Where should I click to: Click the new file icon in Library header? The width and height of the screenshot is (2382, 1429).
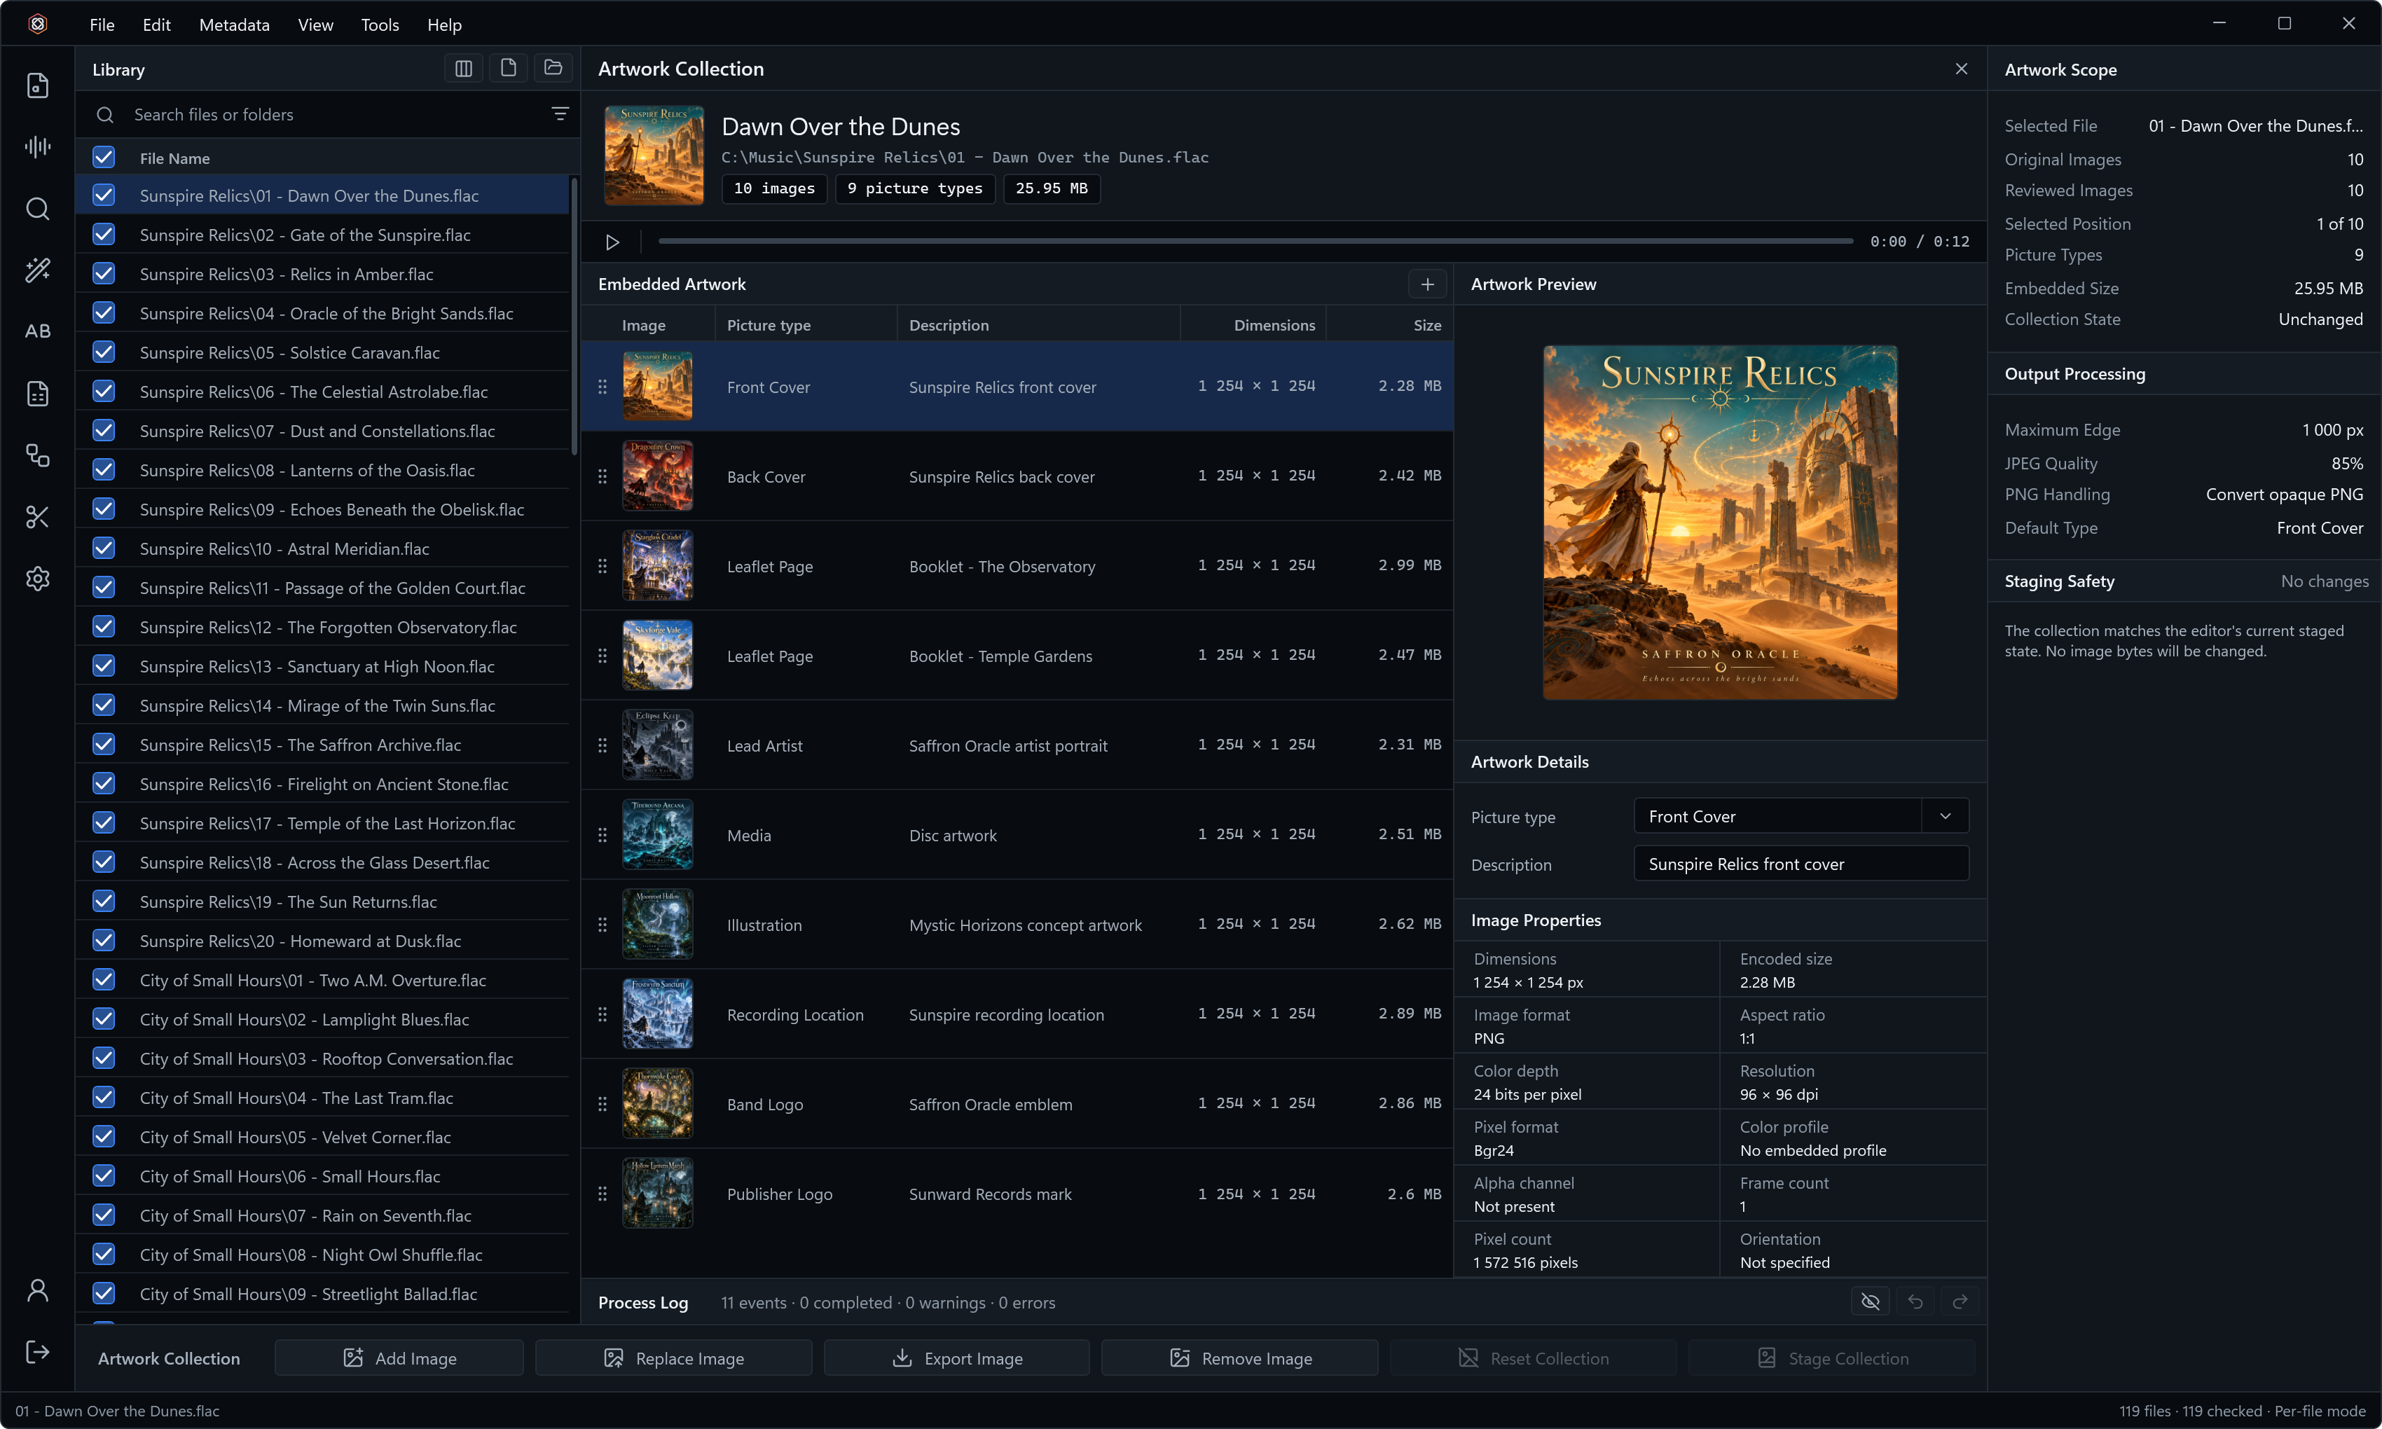(x=509, y=69)
